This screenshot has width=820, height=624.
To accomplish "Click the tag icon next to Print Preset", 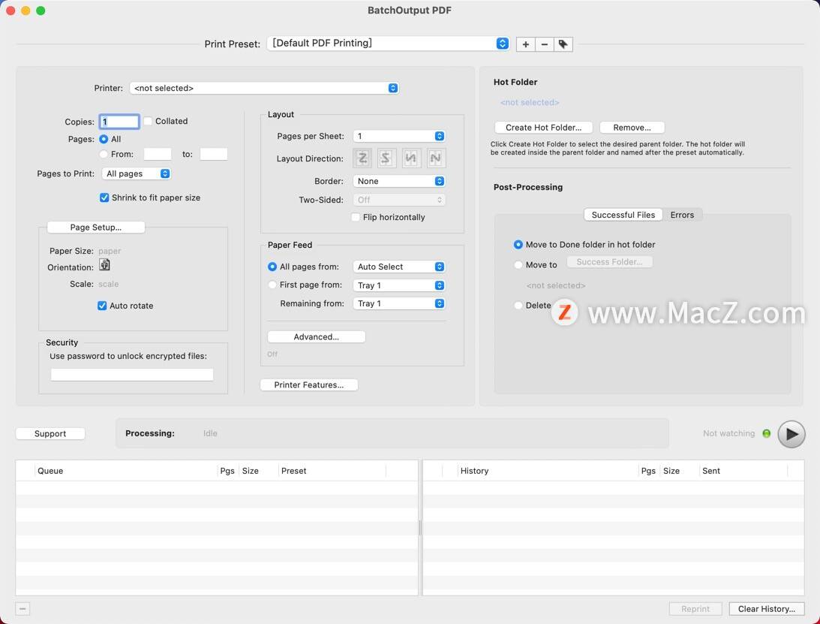I will (x=563, y=44).
